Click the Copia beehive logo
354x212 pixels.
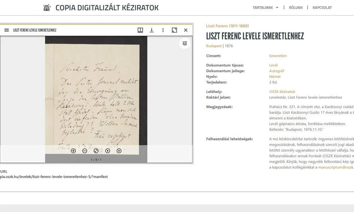coord(47,8)
